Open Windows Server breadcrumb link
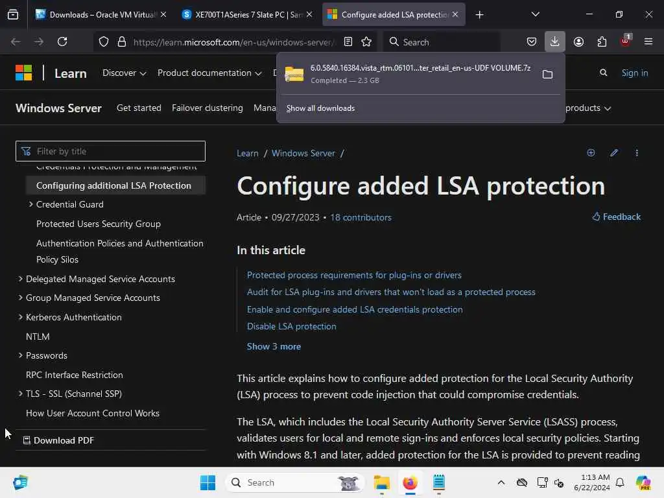The width and height of the screenshot is (664, 498). point(303,153)
